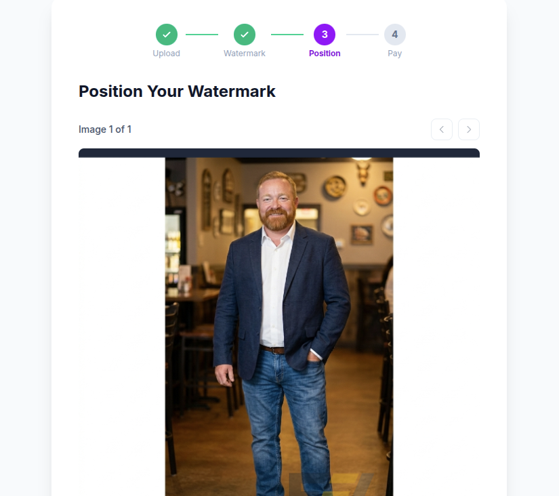The width and height of the screenshot is (559, 496).
Task: Click the number 4 inside the Pay indicator
Action: pyautogui.click(x=395, y=34)
